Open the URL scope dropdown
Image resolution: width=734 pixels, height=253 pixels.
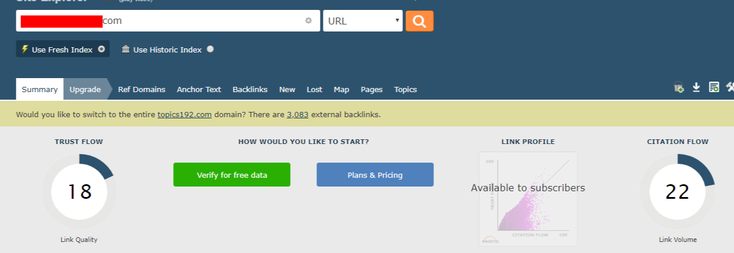pos(363,21)
